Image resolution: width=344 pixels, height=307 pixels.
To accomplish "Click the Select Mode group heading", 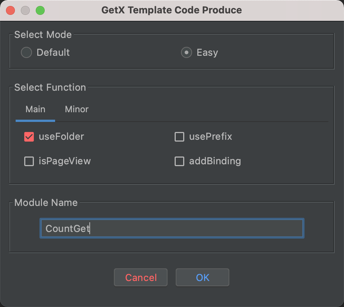I will click(43, 35).
